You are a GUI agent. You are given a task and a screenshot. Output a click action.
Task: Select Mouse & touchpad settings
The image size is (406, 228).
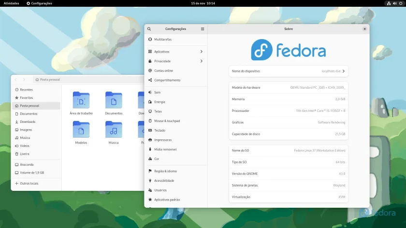click(176, 121)
